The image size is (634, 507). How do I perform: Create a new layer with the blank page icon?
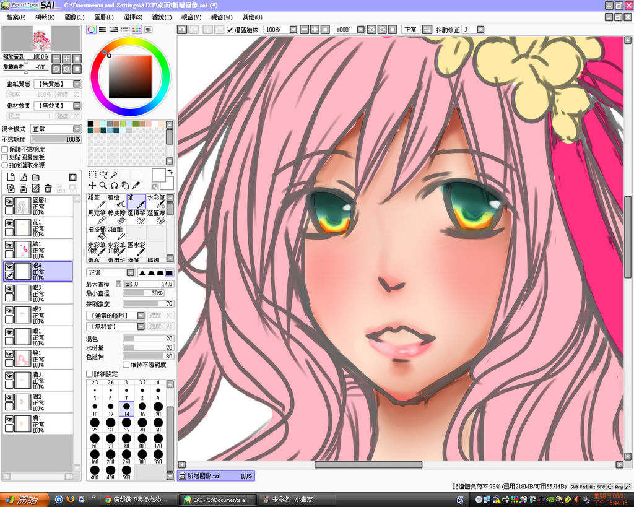click(x=11, y=177)
